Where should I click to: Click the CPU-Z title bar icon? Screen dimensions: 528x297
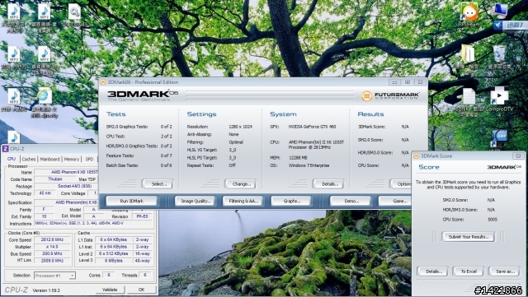click(x=6, y=149)
